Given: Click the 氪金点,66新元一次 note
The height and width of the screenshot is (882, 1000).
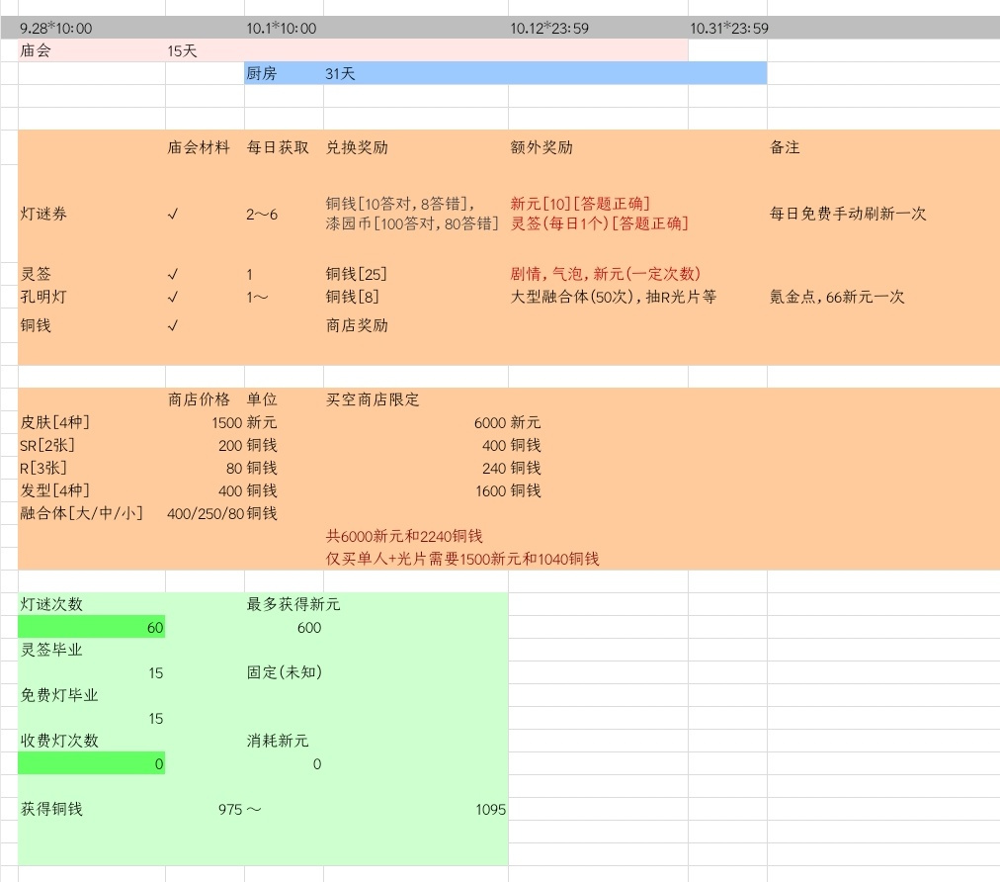Looking at the screenshot, I should coord(837,297).
